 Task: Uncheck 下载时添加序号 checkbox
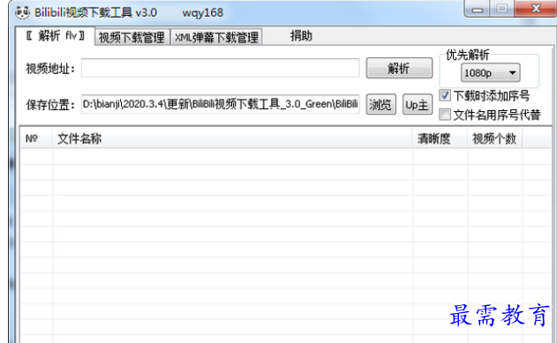coord(445,95)
